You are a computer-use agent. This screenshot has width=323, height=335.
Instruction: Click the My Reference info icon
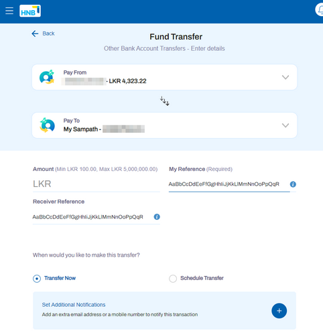pyautogui.click(x=293, y=184)
